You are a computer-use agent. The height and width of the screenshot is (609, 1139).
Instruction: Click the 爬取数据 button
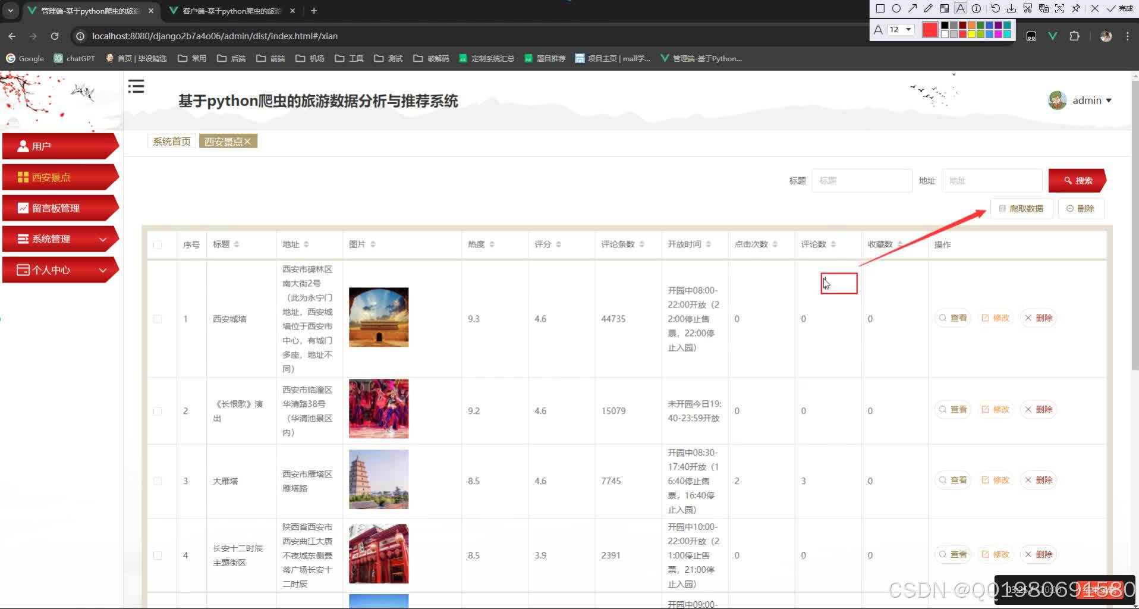tap(1021, 209)
